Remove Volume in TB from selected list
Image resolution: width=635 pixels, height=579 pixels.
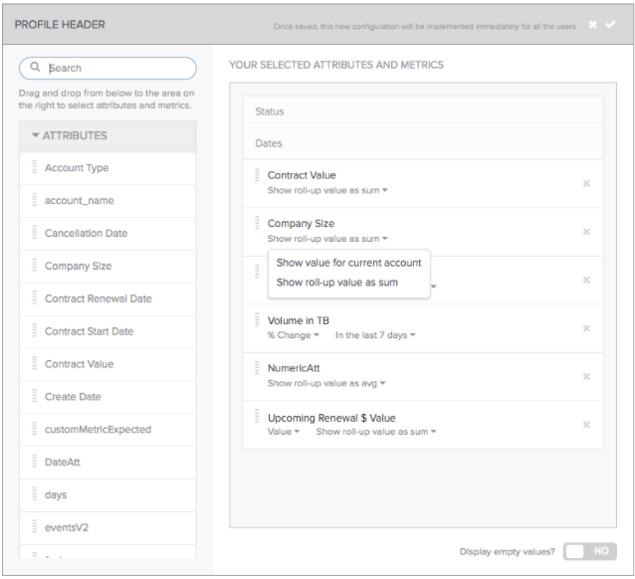586,328
